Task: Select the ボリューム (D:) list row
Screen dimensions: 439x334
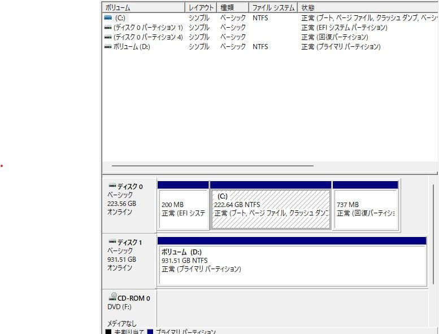Action: [x=132, y=46]
